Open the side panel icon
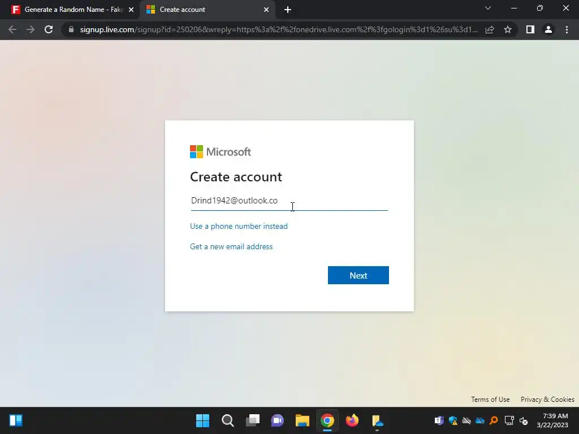The height and width of the screenshot is (434, 579). (530, 29)
